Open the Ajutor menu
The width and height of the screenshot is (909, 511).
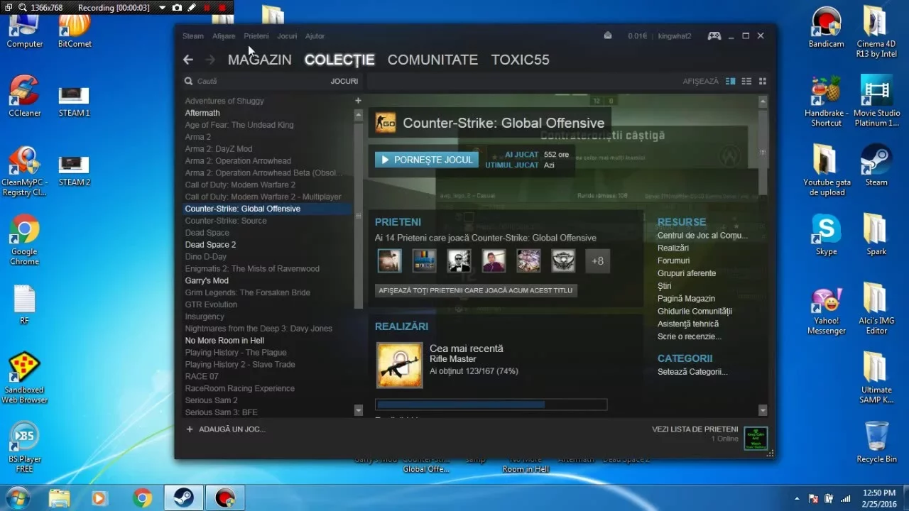[315, 35]
